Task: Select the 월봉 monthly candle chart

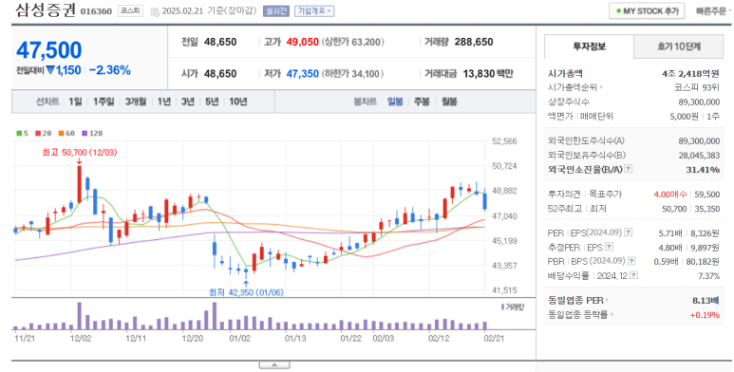Action: click(449, 102)
